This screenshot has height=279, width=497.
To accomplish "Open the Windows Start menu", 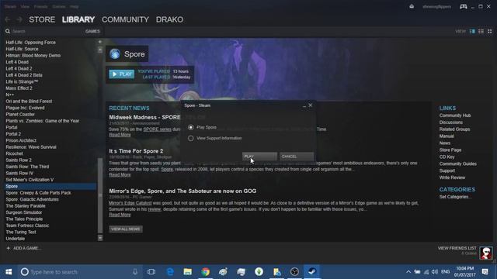I will (x=9, y=272).
